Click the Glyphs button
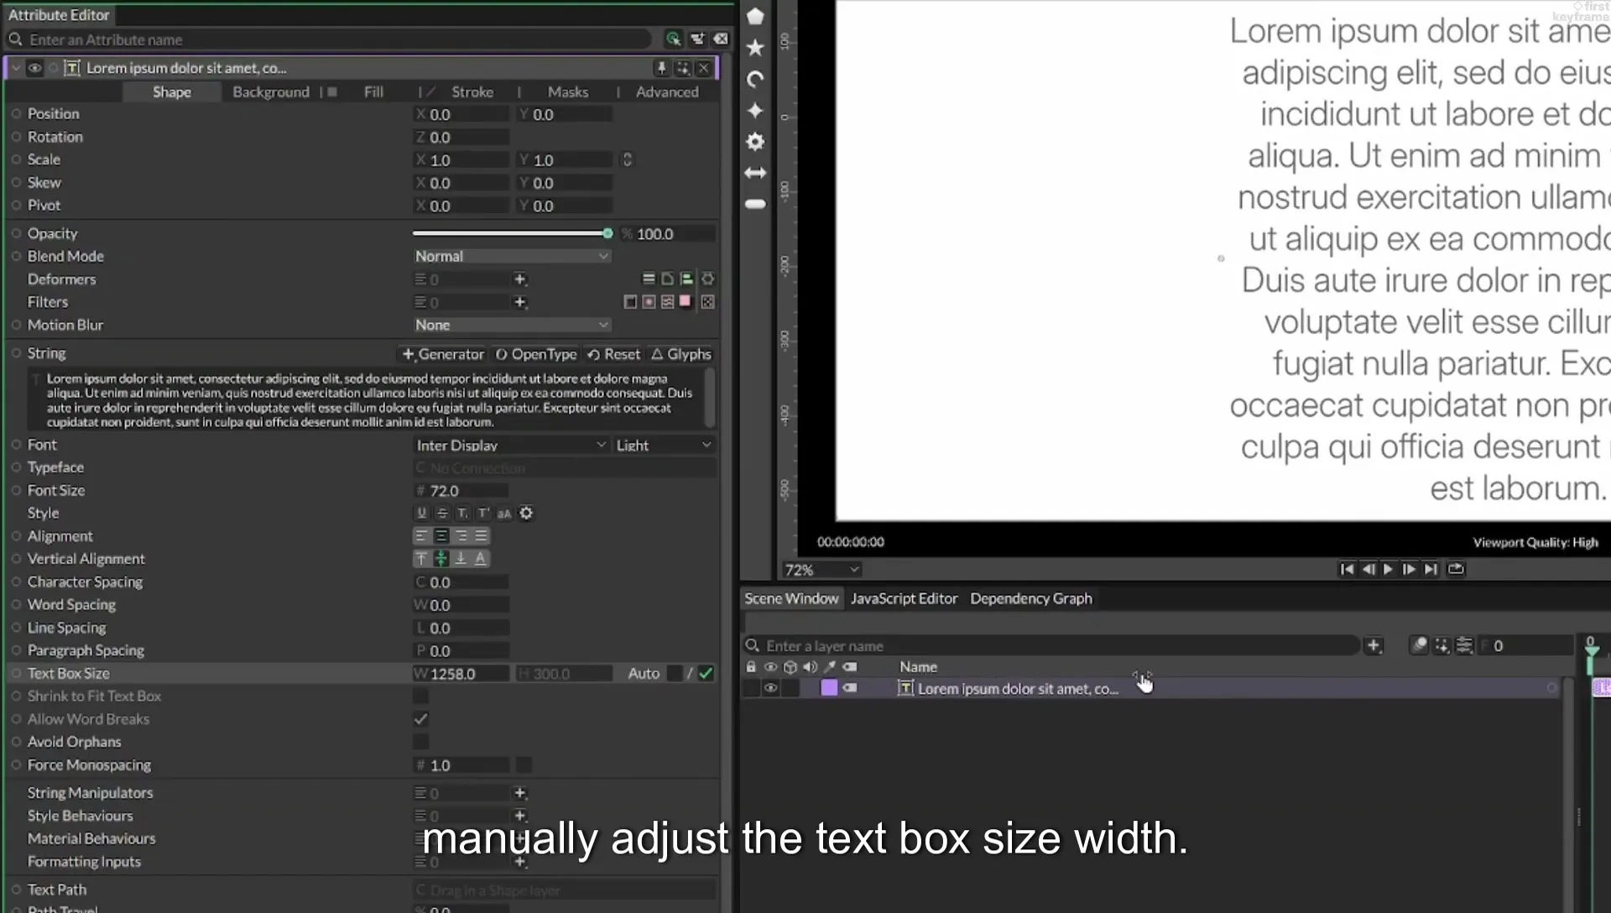The image size is (1611, 913). pos(681,354)
